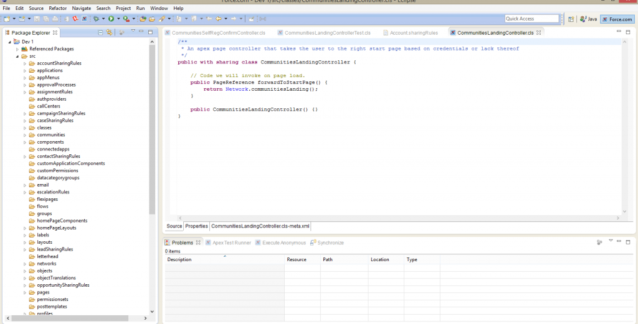The height and width of the screenshot is (324, 638).
Task: Click the green Run button icon
Action: (110, 19)
